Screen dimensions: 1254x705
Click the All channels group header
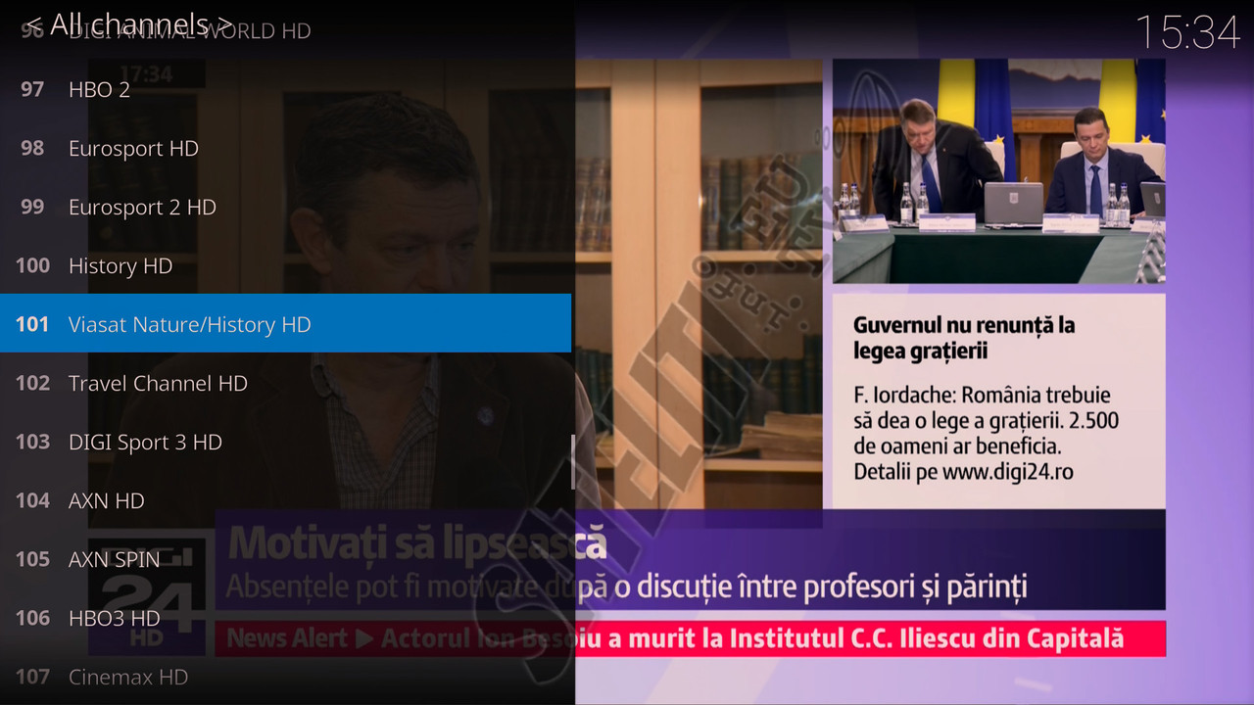(128, 23)
